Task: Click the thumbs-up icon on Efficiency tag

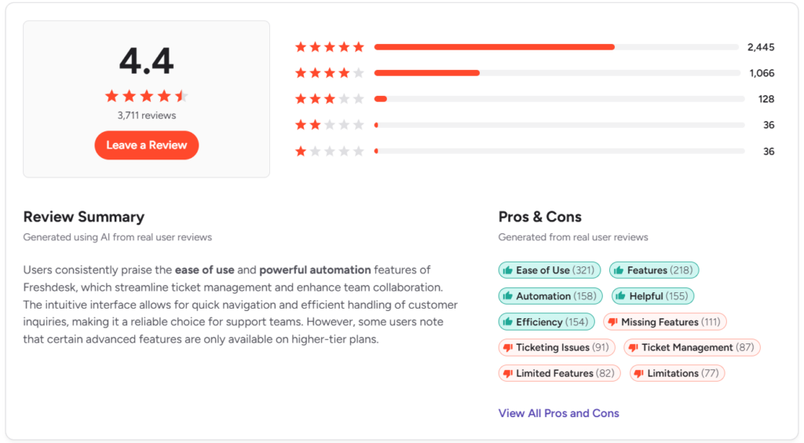Action: click(x=507, y=322)
